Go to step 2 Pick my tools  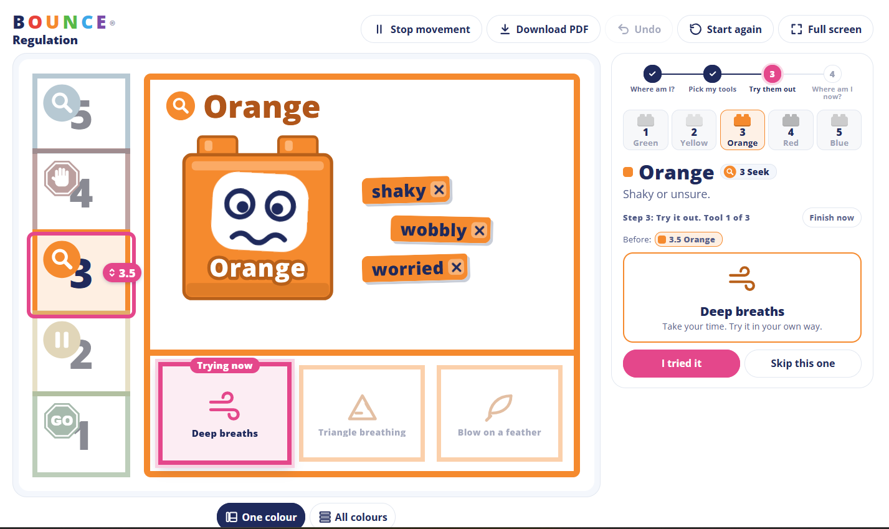point(713,79)
